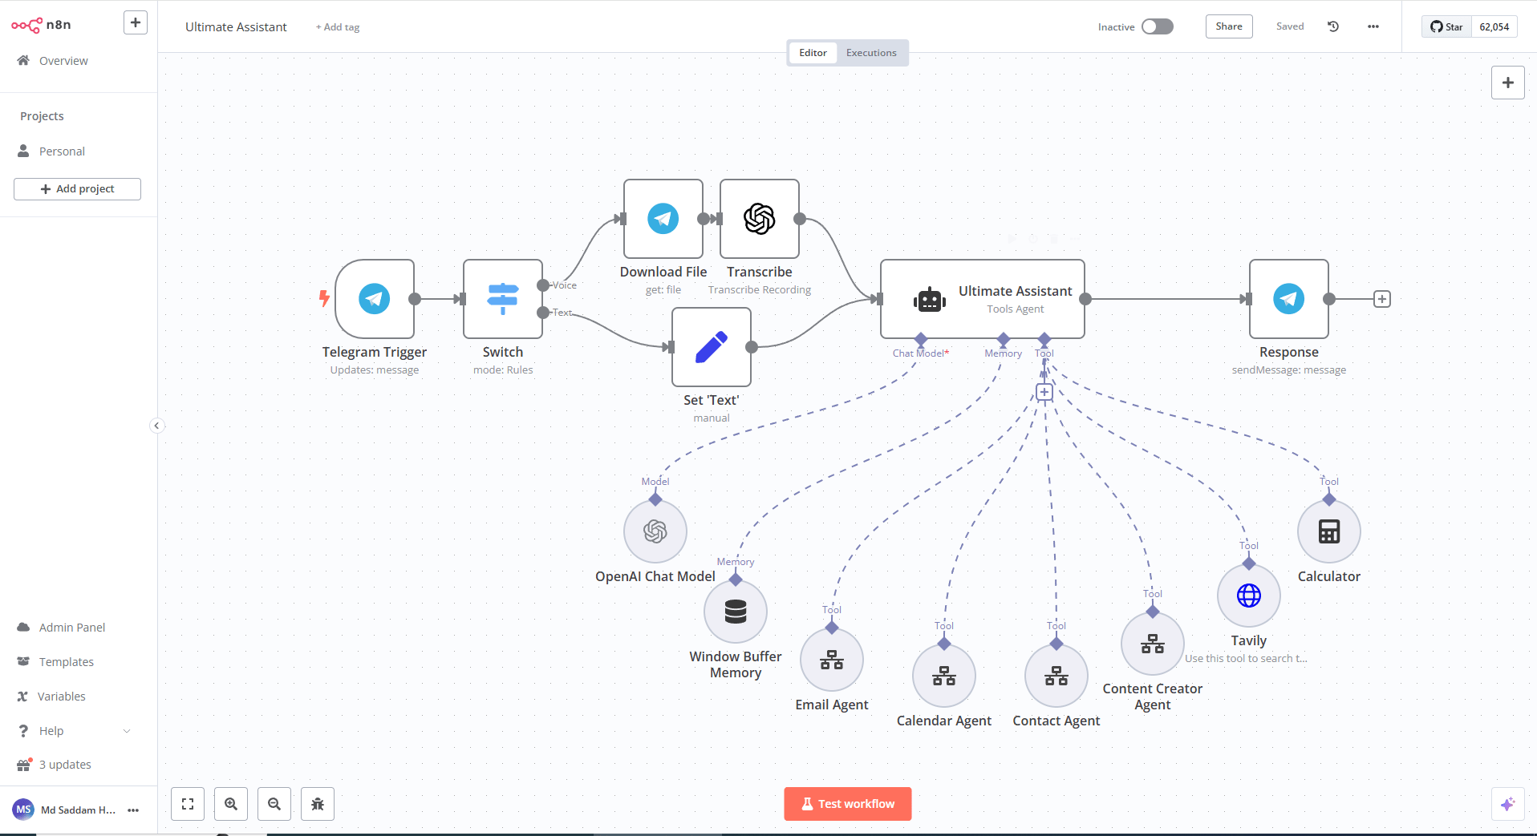Open the Calculator tool node
1537x836 pixels.
tap(1329, 531)
